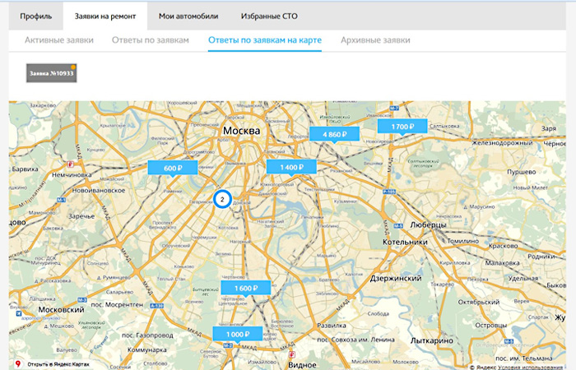576x370 pixels.
Task: Open the 1 000 ₽ offer marker
Action: tap(237, 335)
